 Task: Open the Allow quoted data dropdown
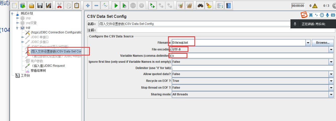click(x=331, y=74)
